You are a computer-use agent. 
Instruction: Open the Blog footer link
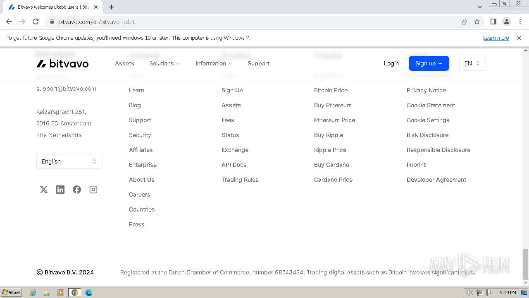[x=135, y=105]
